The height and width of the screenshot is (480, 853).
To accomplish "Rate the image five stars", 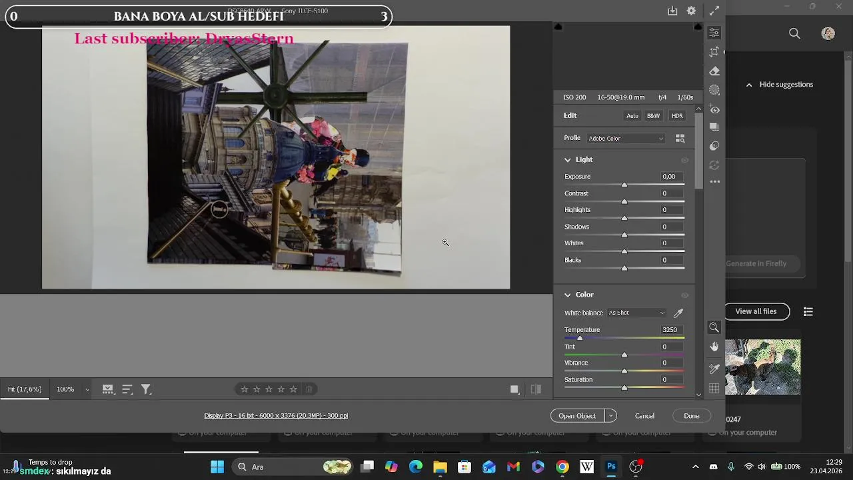I will coord(293,389).
